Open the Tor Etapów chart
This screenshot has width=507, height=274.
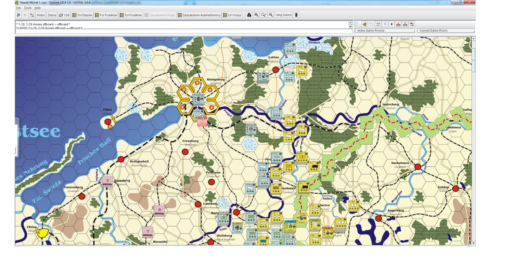[82, 15]
